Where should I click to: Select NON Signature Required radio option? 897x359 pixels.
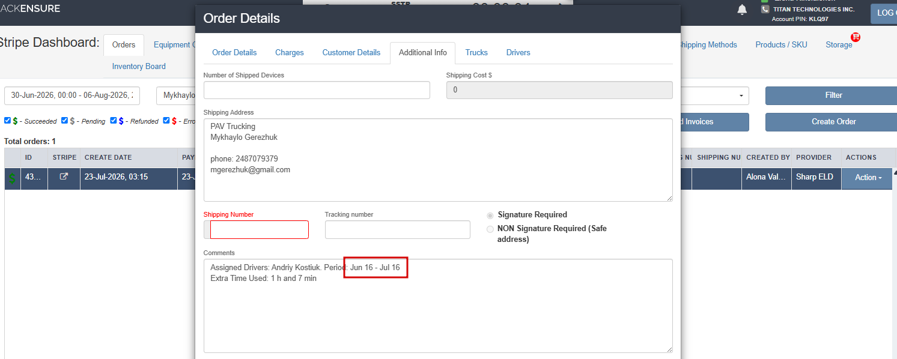pyautogui.click(x=490, y=229)
